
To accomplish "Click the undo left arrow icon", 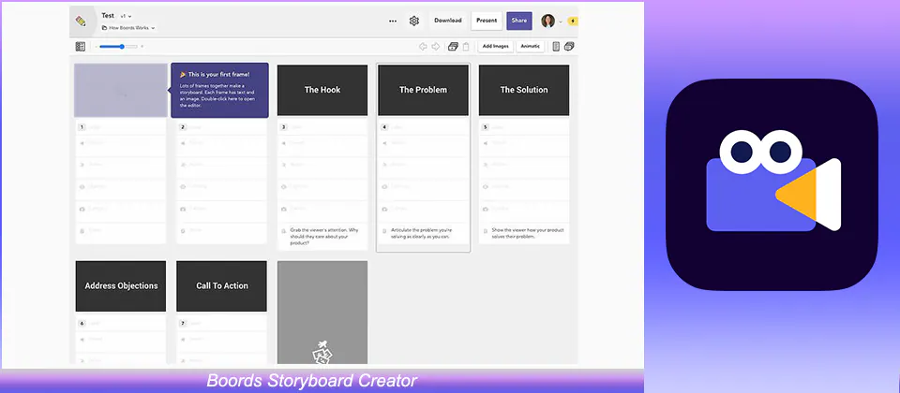I will [x=423, y=47].
